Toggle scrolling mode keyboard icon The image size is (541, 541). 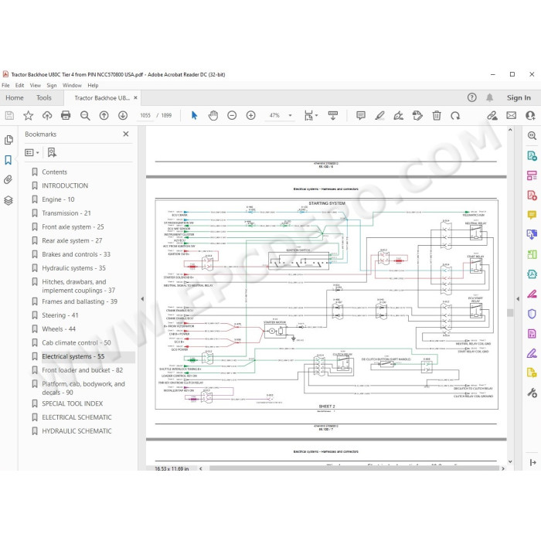tap(333, 116)
